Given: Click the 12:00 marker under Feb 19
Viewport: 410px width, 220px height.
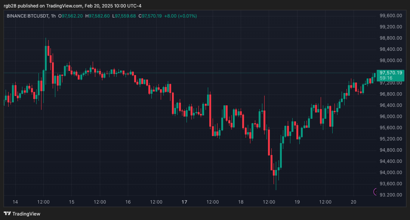Looking at the screenshot, I should point(326,202).
